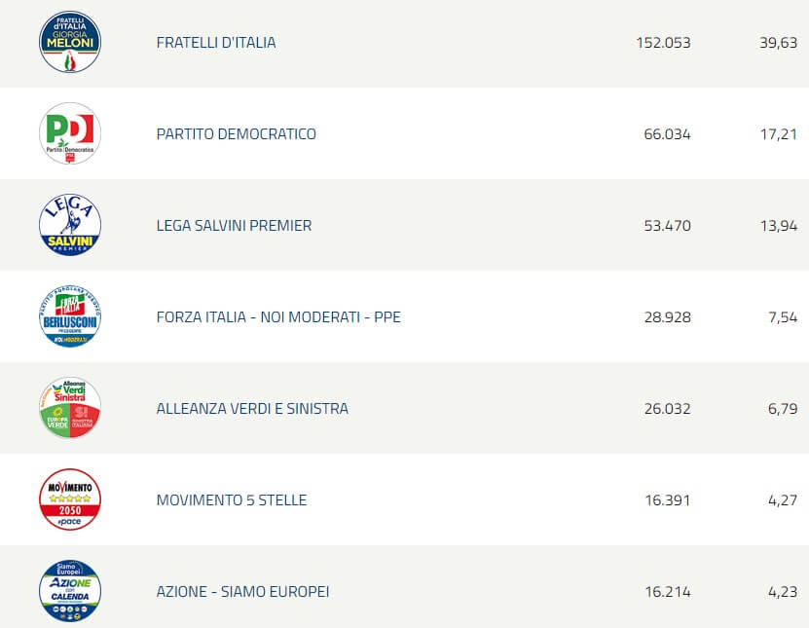Open the Alleanza Verdi e Sinistra logo

pyautogui.click(x=70, y=408)
